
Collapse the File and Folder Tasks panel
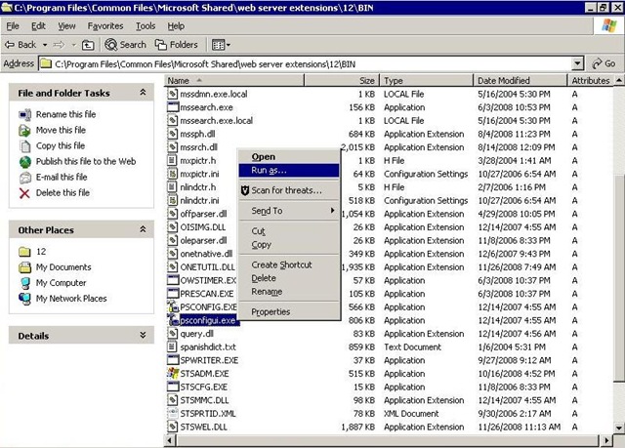click(x=143, y=93)
